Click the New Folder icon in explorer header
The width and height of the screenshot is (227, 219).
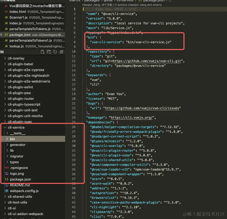tap(49, 52)
